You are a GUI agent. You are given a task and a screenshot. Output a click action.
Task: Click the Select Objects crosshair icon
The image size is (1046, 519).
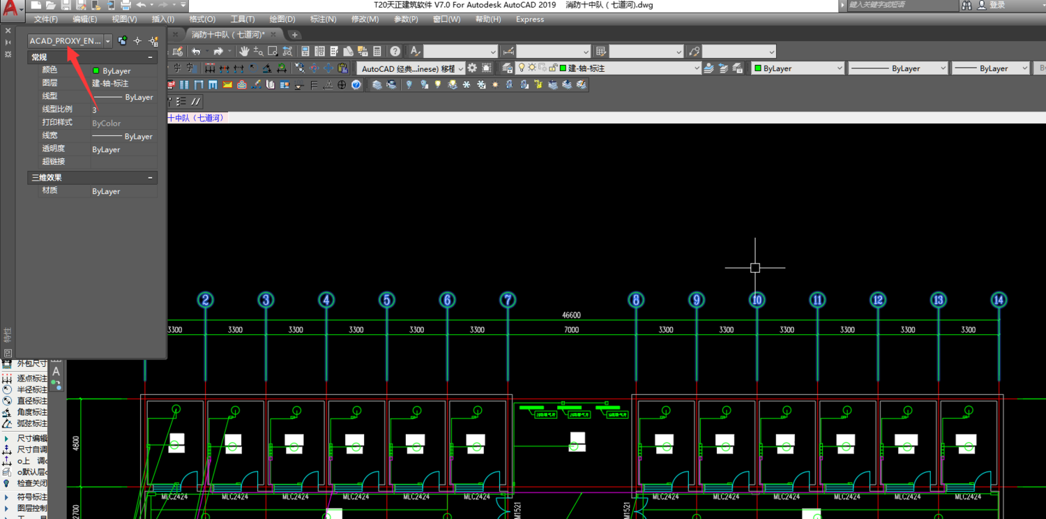tap(137, 41)
